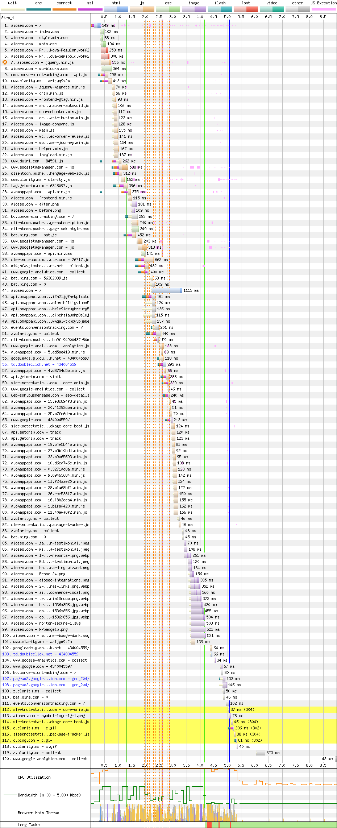
Task: Open the td.doubleclick.net request 56 link
Action: coord(43,364)
